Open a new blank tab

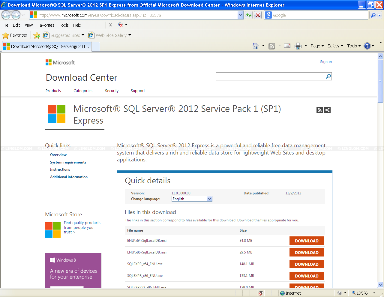coord(96,46)
